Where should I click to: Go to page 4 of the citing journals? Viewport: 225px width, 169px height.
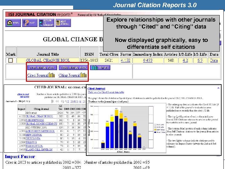click(74, 101)
